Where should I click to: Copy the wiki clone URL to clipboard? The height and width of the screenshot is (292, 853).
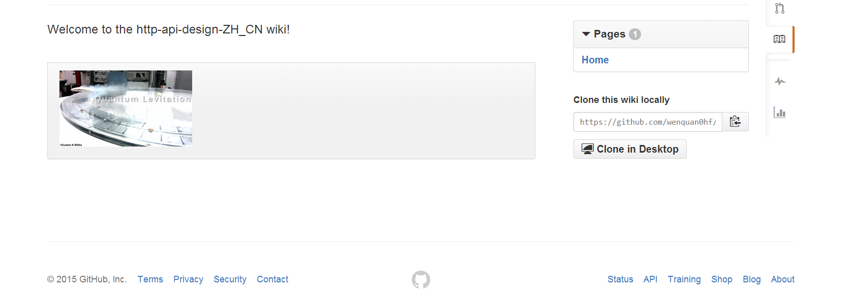point(735,122)
